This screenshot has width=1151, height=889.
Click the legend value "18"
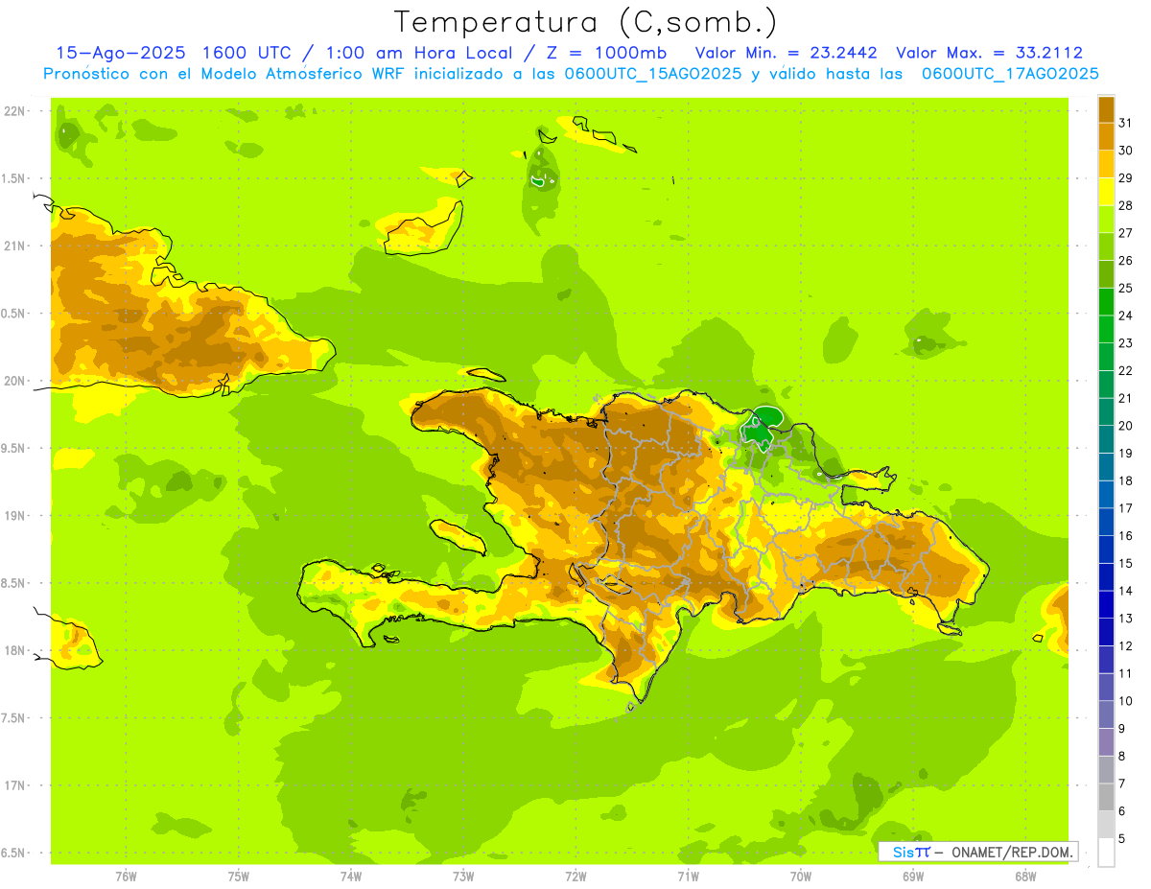[x=1125, y=481]
